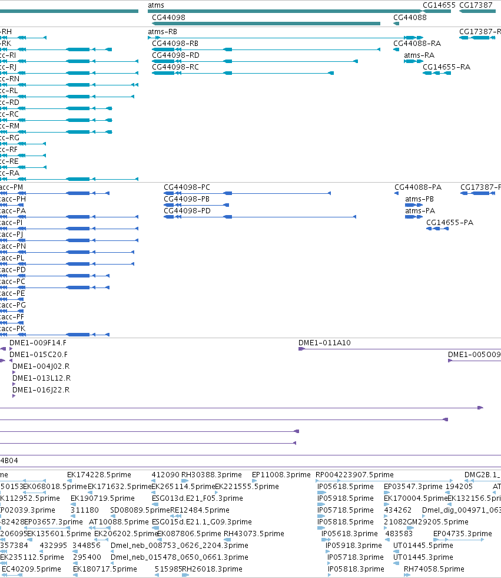Click the Dmel_neb_008753_0626_2204.3prime label
The image size is (501, 578).
click(180, 546)
